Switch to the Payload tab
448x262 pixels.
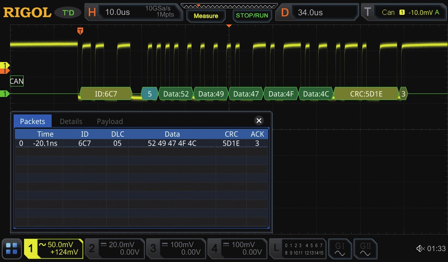(110, 121)
